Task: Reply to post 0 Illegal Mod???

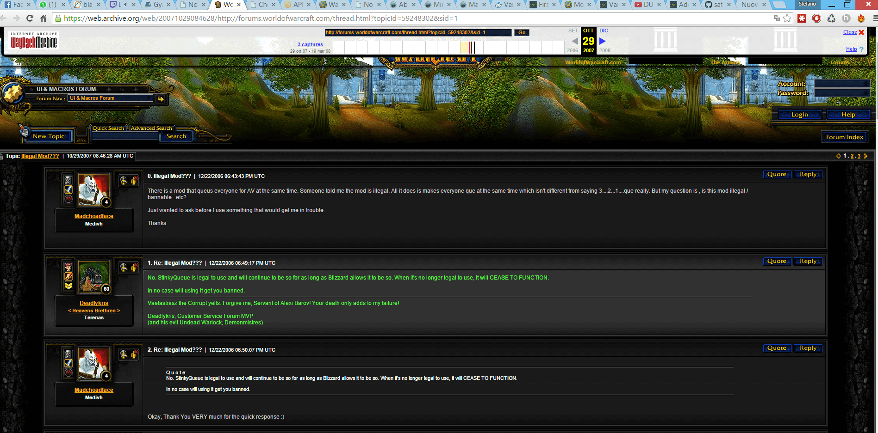Action: click(x=808, y=174)
